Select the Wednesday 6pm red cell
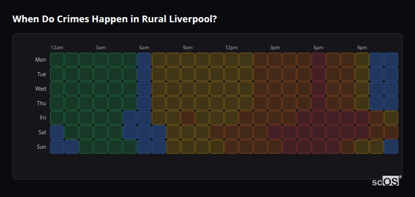Image resolution: width=415 pixels, height=197 pixels. 319,89
